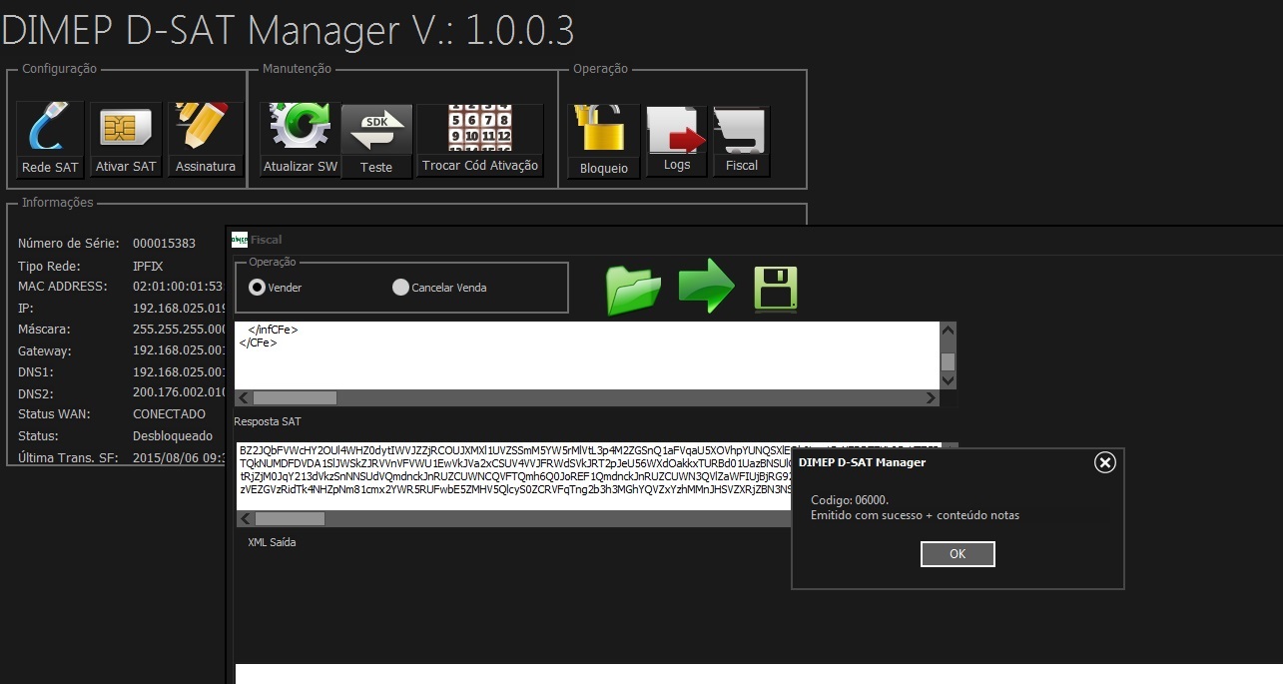1283x684 pixels.
Task: Click the mask value 255.255.255
Action: 178,330
